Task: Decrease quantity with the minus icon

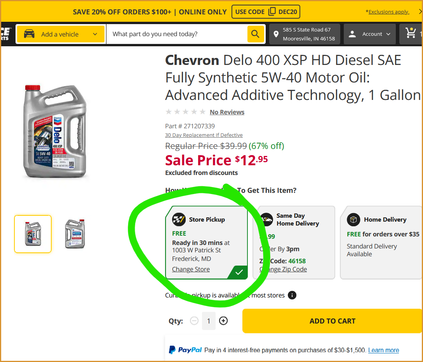Action: (x=194, y=321)
